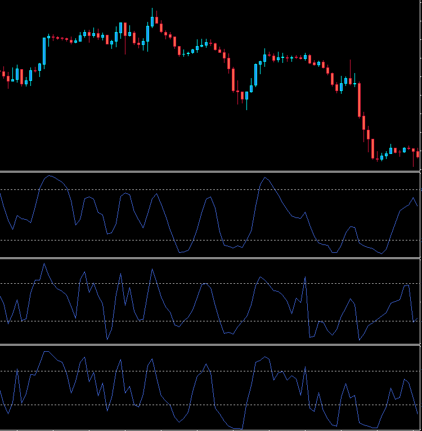Click upper dashed level in first indicator pane
422x431 pixels.
pos(210,190)
